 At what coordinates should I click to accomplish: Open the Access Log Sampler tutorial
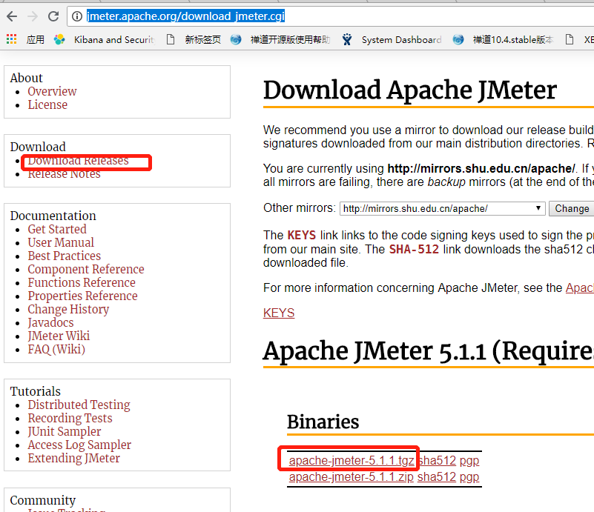(x=79, y=445)
